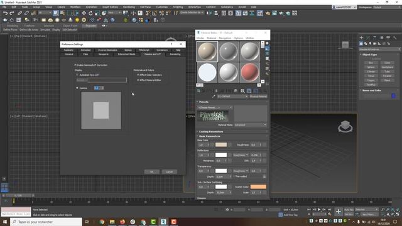Toggle Enable Gamma/LUT Correction checkbox
The image size is (402, 226).
click(x=75, y=65)
